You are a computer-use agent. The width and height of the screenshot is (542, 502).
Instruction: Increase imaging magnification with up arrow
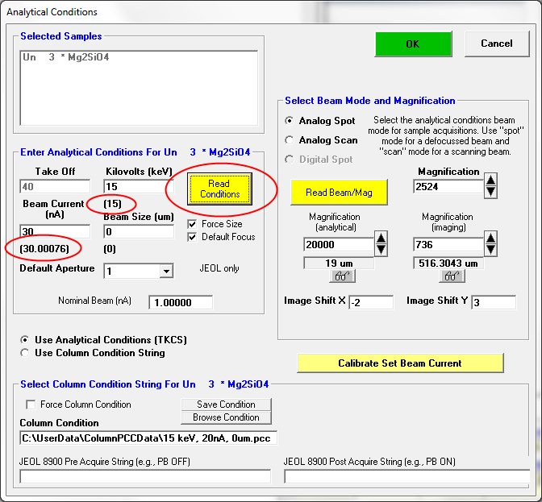pos(490,238)
